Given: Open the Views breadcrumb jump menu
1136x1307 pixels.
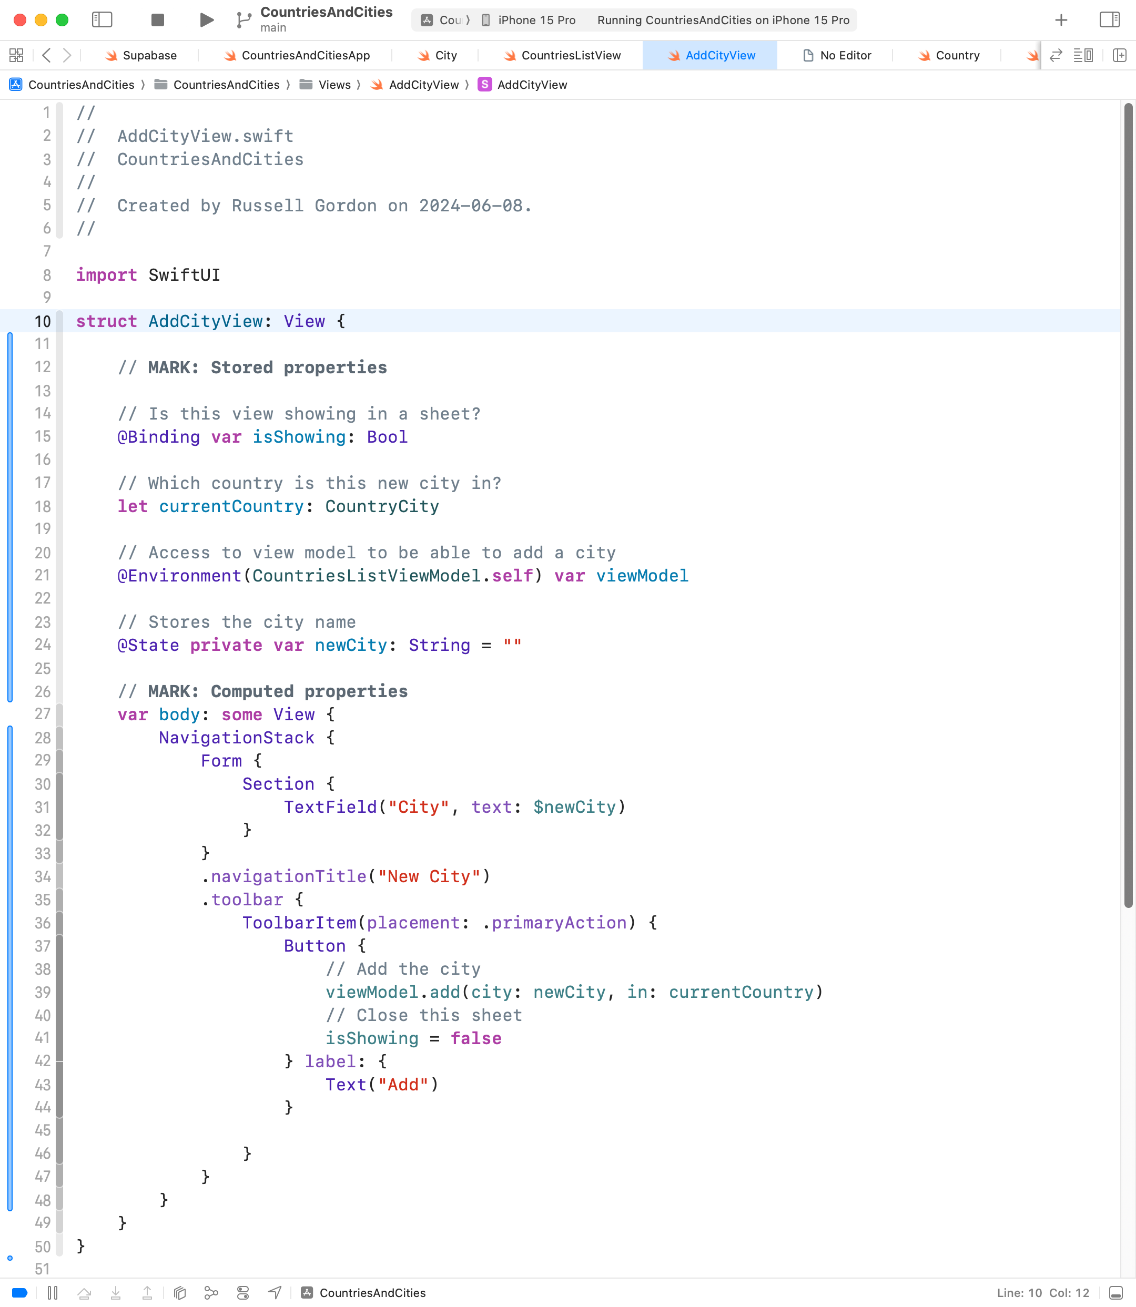Looking at the screenshot, I should tap(334, 84).
